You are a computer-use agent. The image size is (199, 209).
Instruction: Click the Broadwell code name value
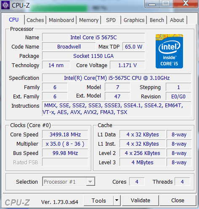click(69, 47)
